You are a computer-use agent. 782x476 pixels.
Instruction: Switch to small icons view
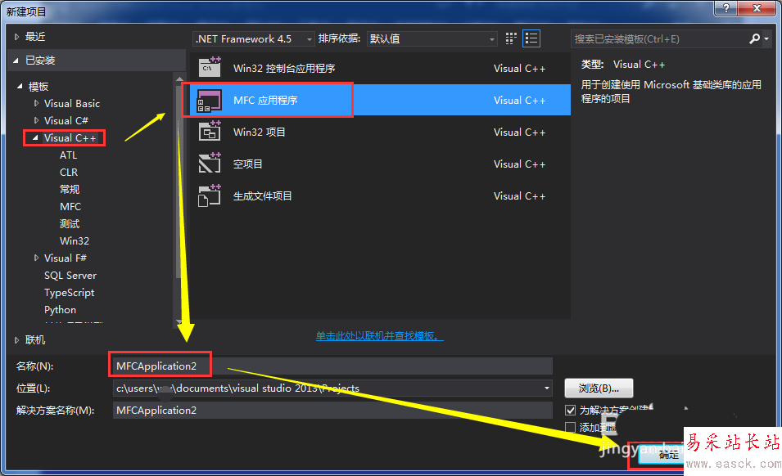point(511,38)
